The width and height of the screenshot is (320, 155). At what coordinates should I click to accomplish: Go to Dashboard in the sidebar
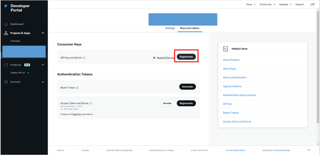[x=17, y=24]
